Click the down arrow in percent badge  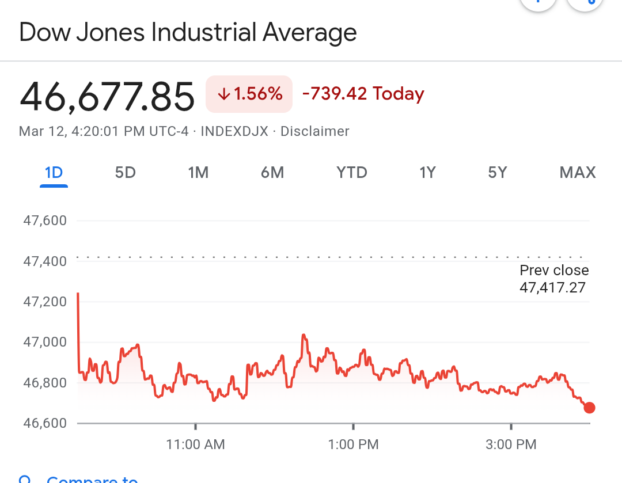coord(224,94)
